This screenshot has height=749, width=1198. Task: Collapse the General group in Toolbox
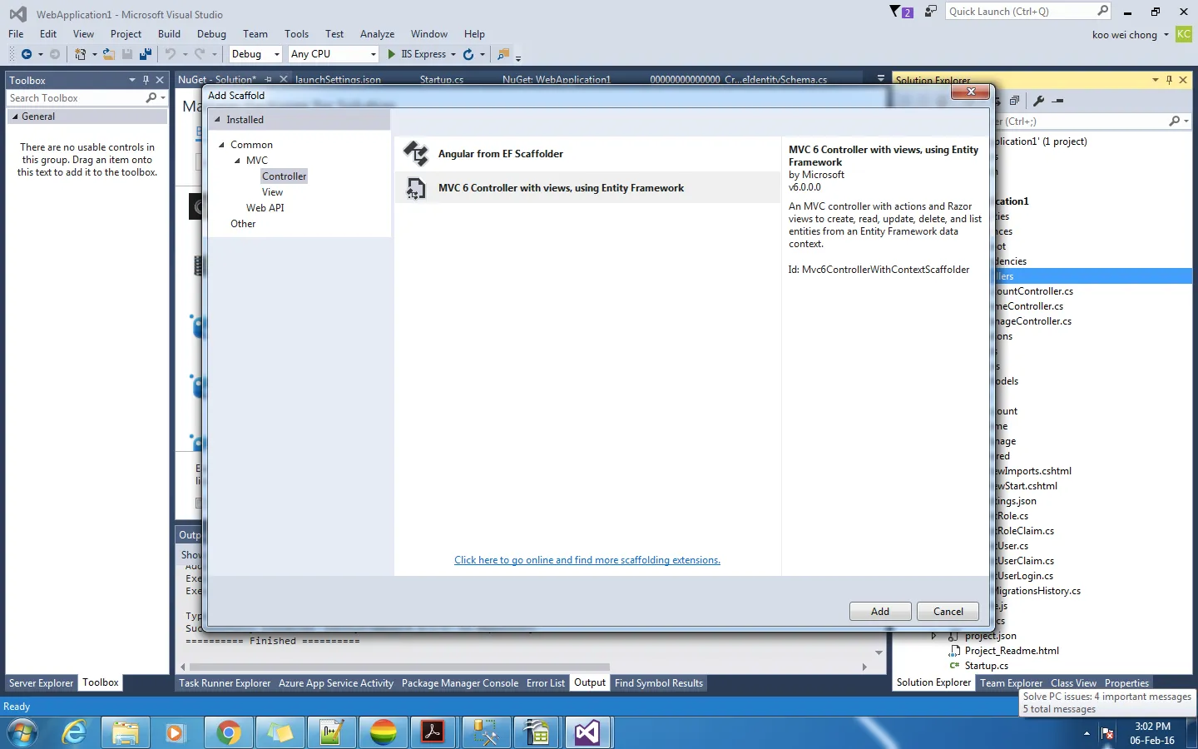pyautogui.click(x=15, y=117)
